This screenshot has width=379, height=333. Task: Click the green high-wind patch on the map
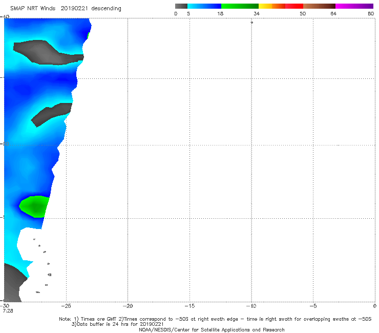click(x=34, y=206)
